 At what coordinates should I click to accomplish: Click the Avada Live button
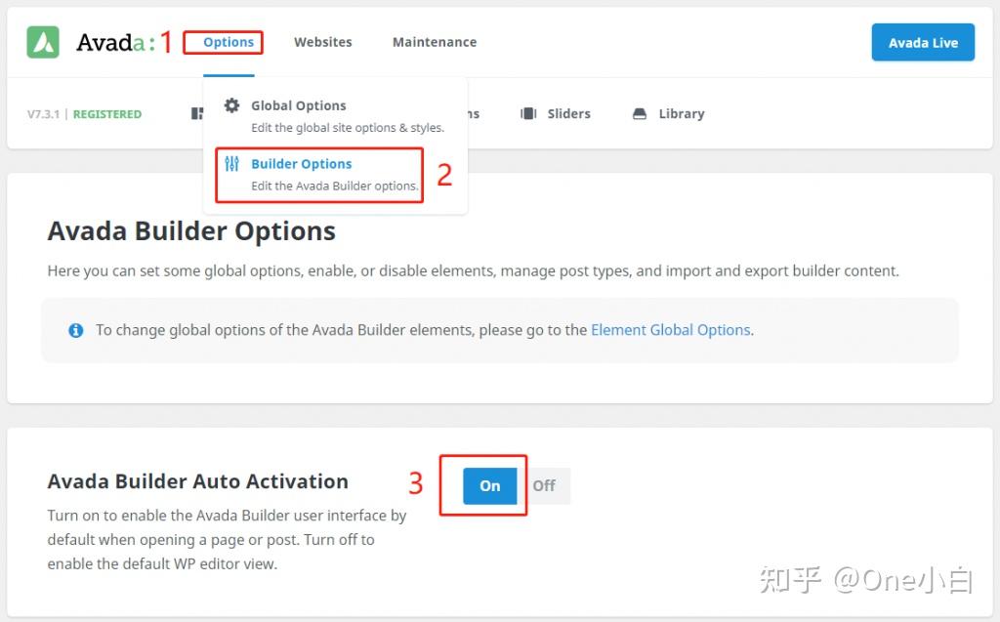922,42
